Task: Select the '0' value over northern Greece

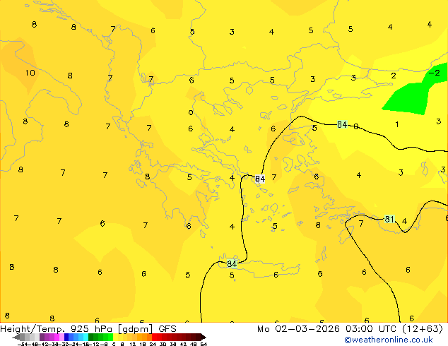Action: (x=191, y=112)
